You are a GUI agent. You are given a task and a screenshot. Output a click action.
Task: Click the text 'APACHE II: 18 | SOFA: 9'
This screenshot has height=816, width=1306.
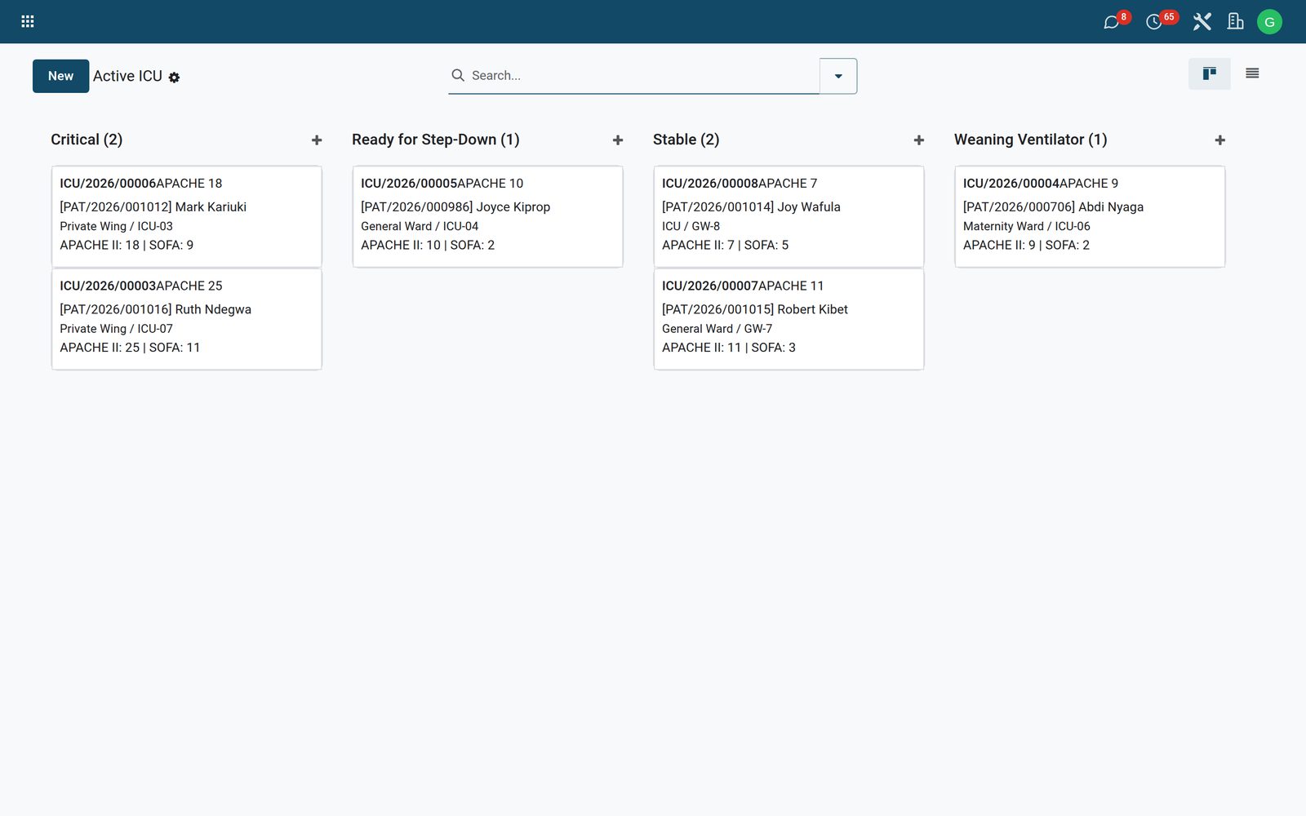[127, 245]
